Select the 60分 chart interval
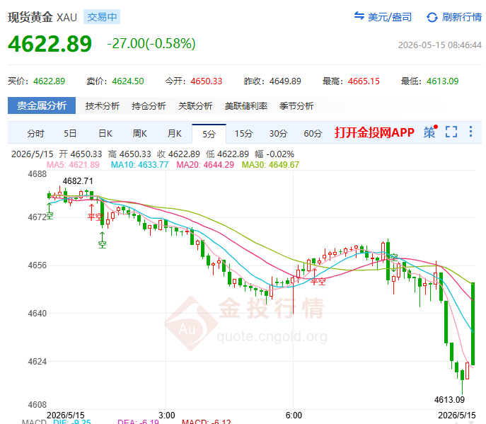486x424 pixels. click(x=313, y=134)
